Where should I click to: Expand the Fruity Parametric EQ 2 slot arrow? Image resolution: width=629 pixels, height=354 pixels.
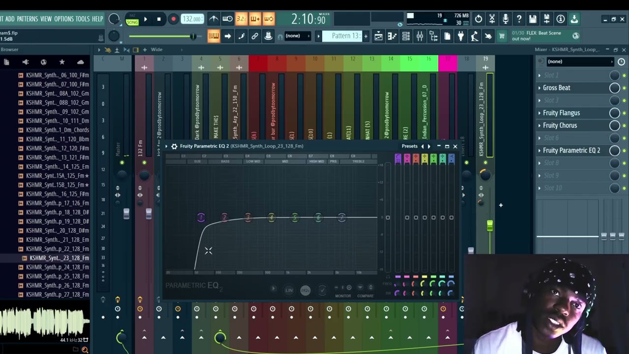pos(540,150)
